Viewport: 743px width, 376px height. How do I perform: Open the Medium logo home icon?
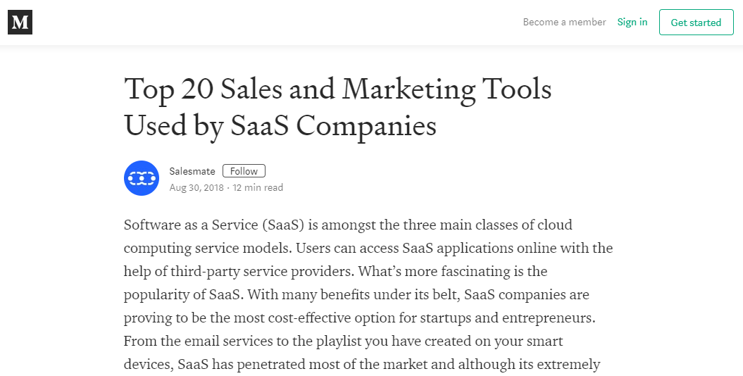(20, 23)
